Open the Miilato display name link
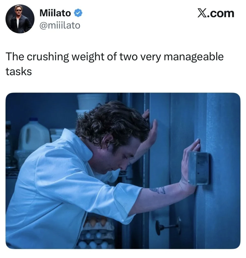The width and height of the screenshot is (246, 258). click(55, 13)
